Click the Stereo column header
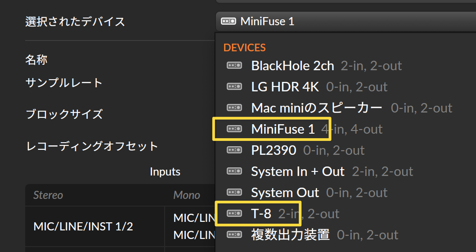Screen dimensions: 476x252 point(48,195)
